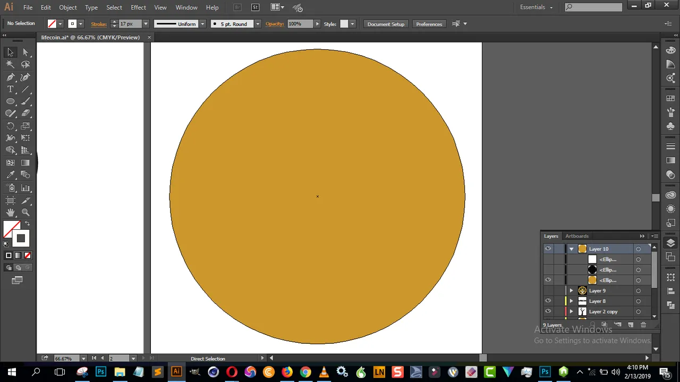The height and width of the screenshot is (382, 680).
Task: Show the black Ellipse sublayer via its visibility box
Action: pyautogui.click(x=548, y=270)
